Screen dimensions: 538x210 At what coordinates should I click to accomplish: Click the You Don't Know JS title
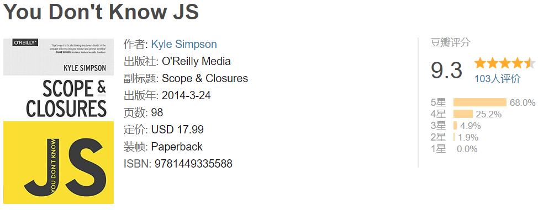click(101, 12)
